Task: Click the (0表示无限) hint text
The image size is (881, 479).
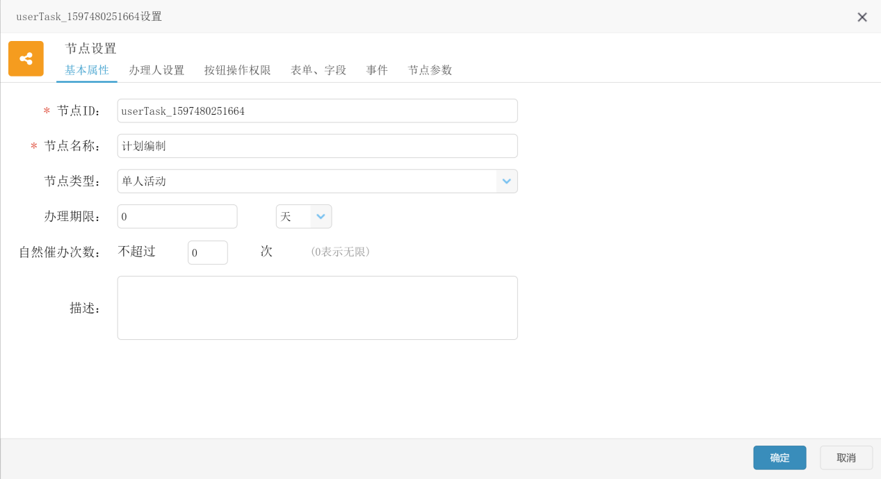Action: (340, 252)
